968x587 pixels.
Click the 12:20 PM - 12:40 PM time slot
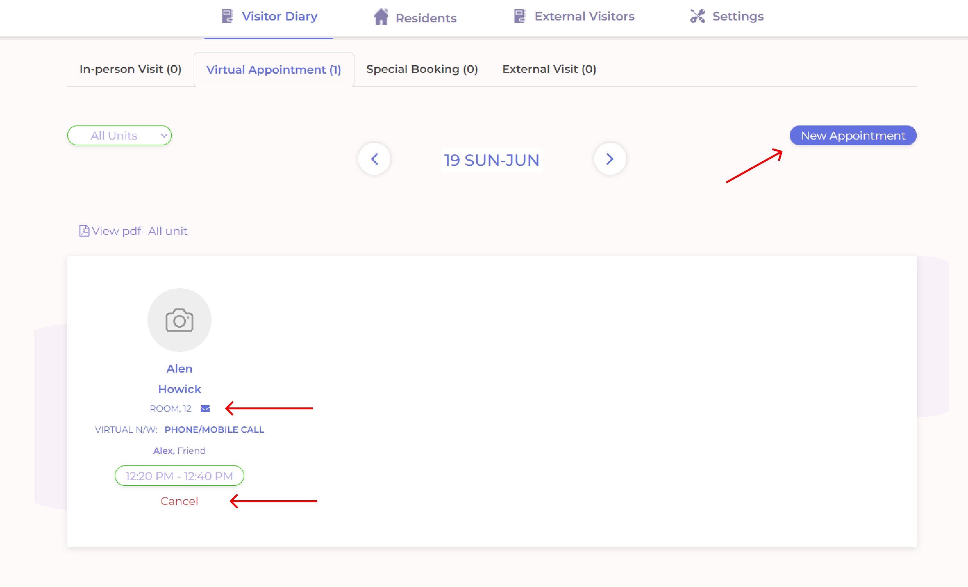pyautogui.click(x=179, y=476)
